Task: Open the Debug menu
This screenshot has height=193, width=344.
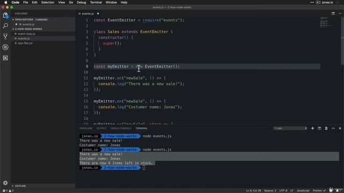Action: click(x=81, y=2)
